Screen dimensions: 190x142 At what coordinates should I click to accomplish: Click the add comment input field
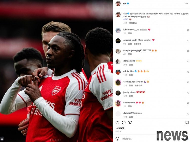click(x=138, y=139)
